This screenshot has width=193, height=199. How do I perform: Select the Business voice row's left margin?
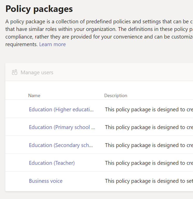tap(16, 181)
